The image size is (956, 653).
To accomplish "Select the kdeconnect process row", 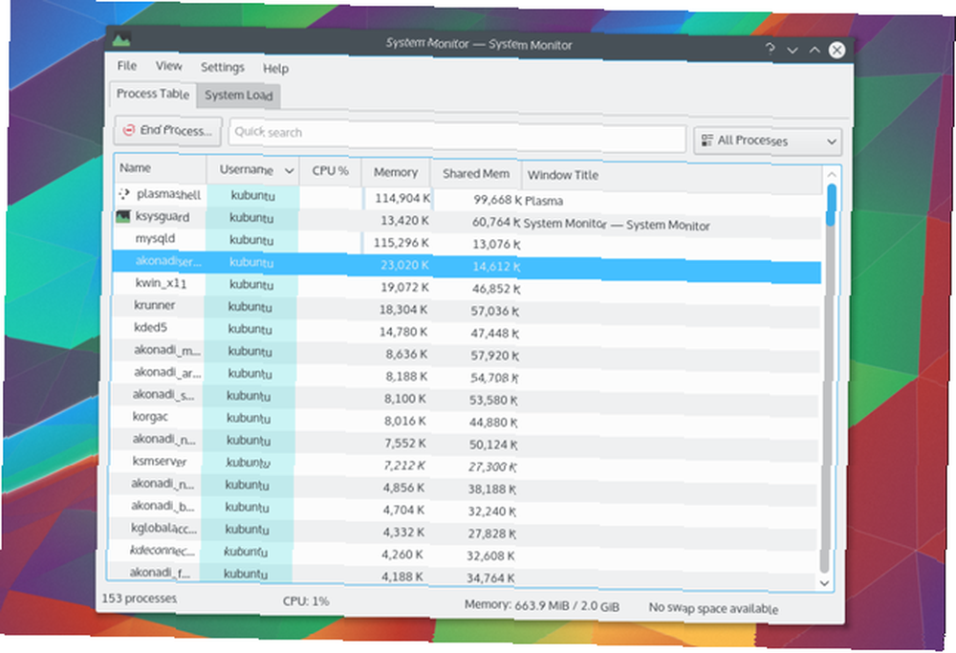I will 462,554.
